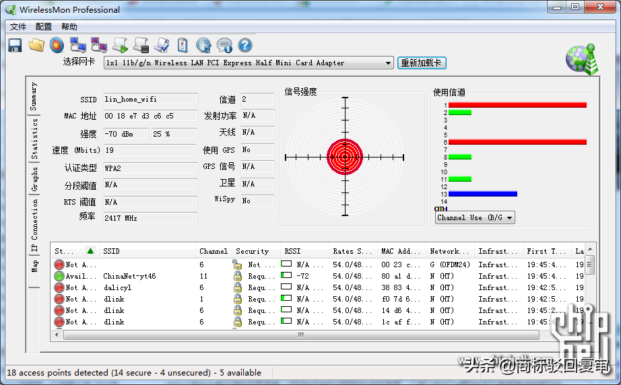
Task: Click green status icon for ChinaNet-yt46
Action: point(59,276)
